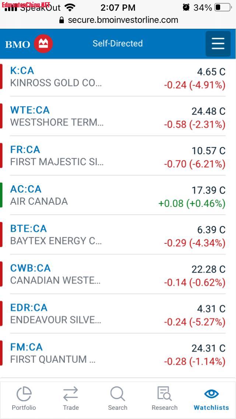Open WTE:CA Westshore ticker link
Screen dimensions: 236x419
coord(30,110)
